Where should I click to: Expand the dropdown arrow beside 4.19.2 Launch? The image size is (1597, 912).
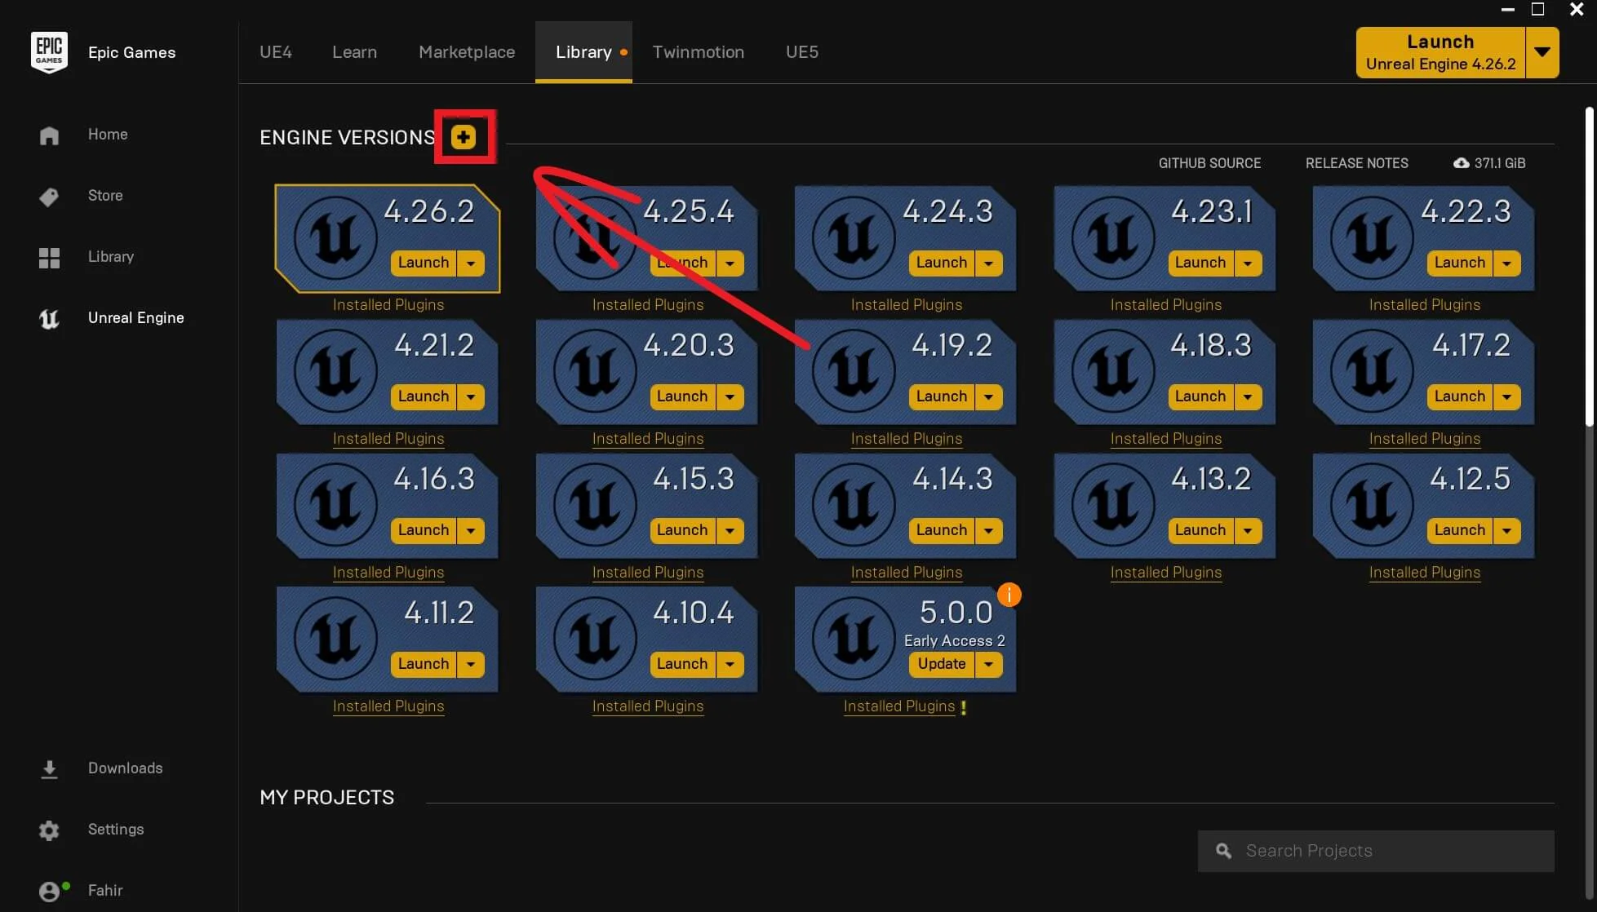pos(989,397)
